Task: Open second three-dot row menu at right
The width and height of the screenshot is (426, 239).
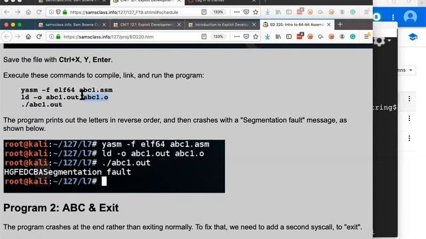Action: [x=409, y=118]
